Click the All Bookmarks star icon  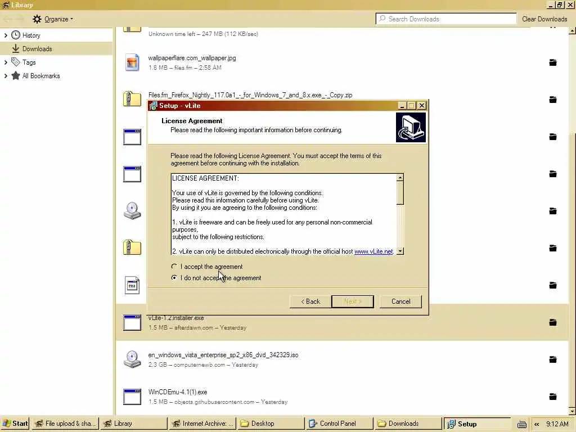click(x=15, y=76)
